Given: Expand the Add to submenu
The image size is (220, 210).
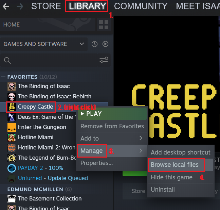Looking at the screenshot, I should [112, 139].
